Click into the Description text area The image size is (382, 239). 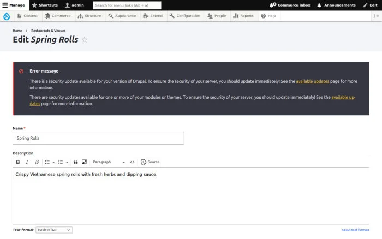(x=191, y=196)
